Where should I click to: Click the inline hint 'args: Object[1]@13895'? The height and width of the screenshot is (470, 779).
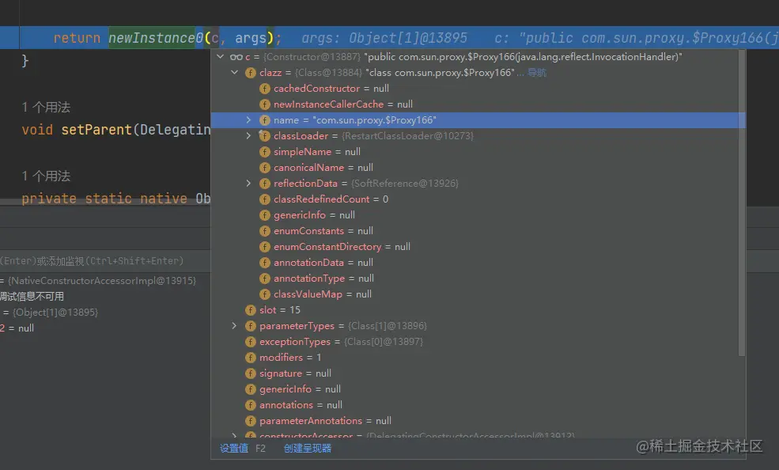point(384,38)
